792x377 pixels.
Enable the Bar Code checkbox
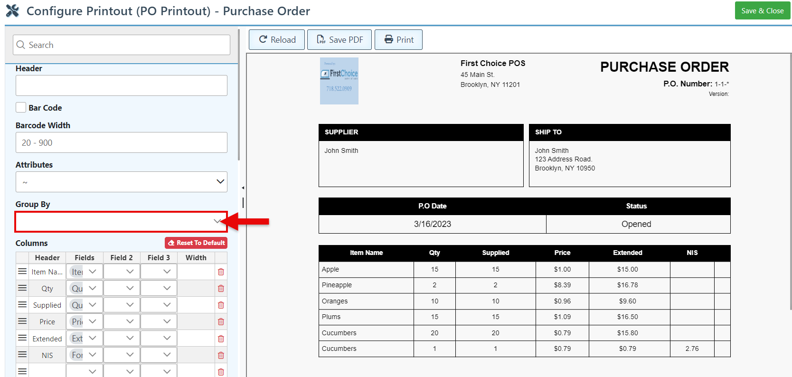(21, 108)
